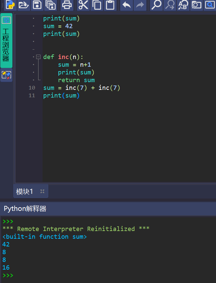Place cursor on 'def inc(n):' line
216x283 pixels.
[x=63, y=57]
